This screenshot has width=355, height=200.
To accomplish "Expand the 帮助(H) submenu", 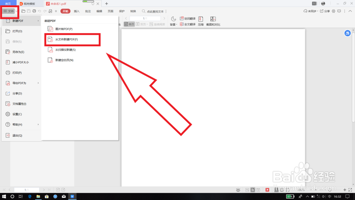I will point(22,125).
